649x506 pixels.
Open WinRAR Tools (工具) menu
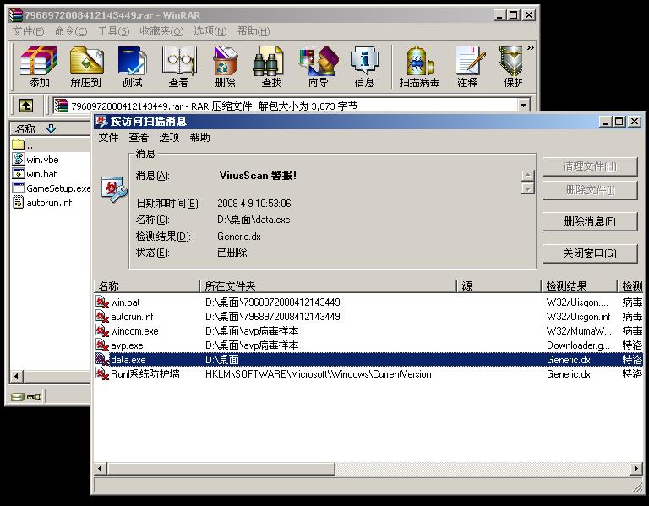[x=113, y=31]
